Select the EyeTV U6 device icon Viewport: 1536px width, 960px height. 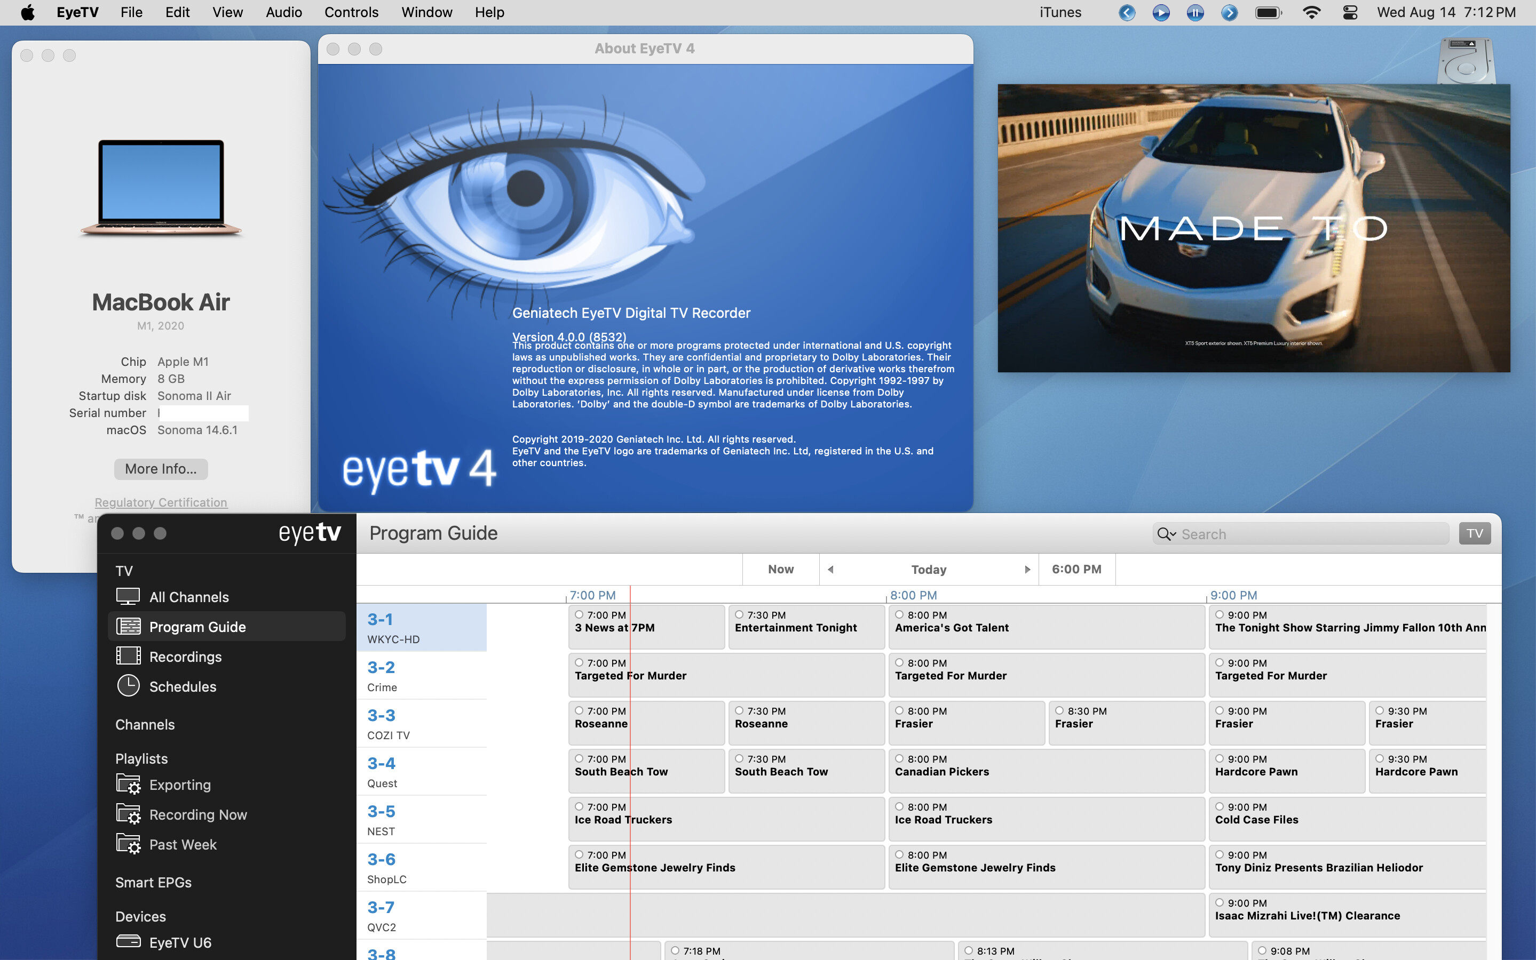pos(128,941)
